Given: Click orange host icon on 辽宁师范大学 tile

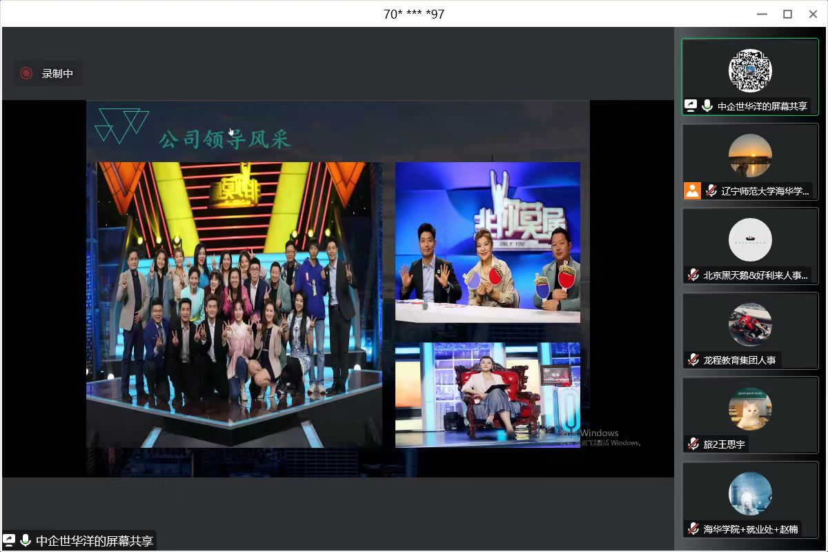Looking at the screenshot, I should tap(692, 190).
